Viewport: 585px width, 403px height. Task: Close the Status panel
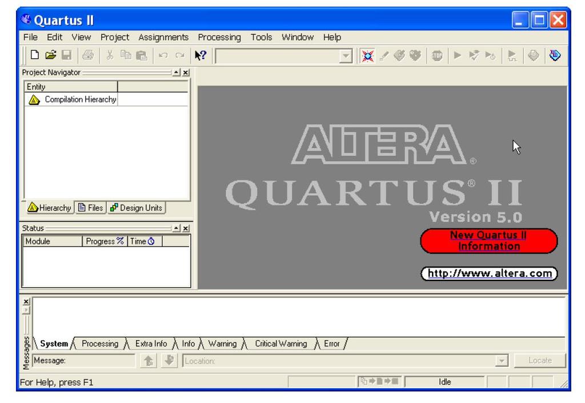tap(186, 228)
